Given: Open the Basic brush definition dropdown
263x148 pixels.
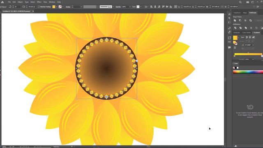Looking at the screenshot, I should pos(113,7).
